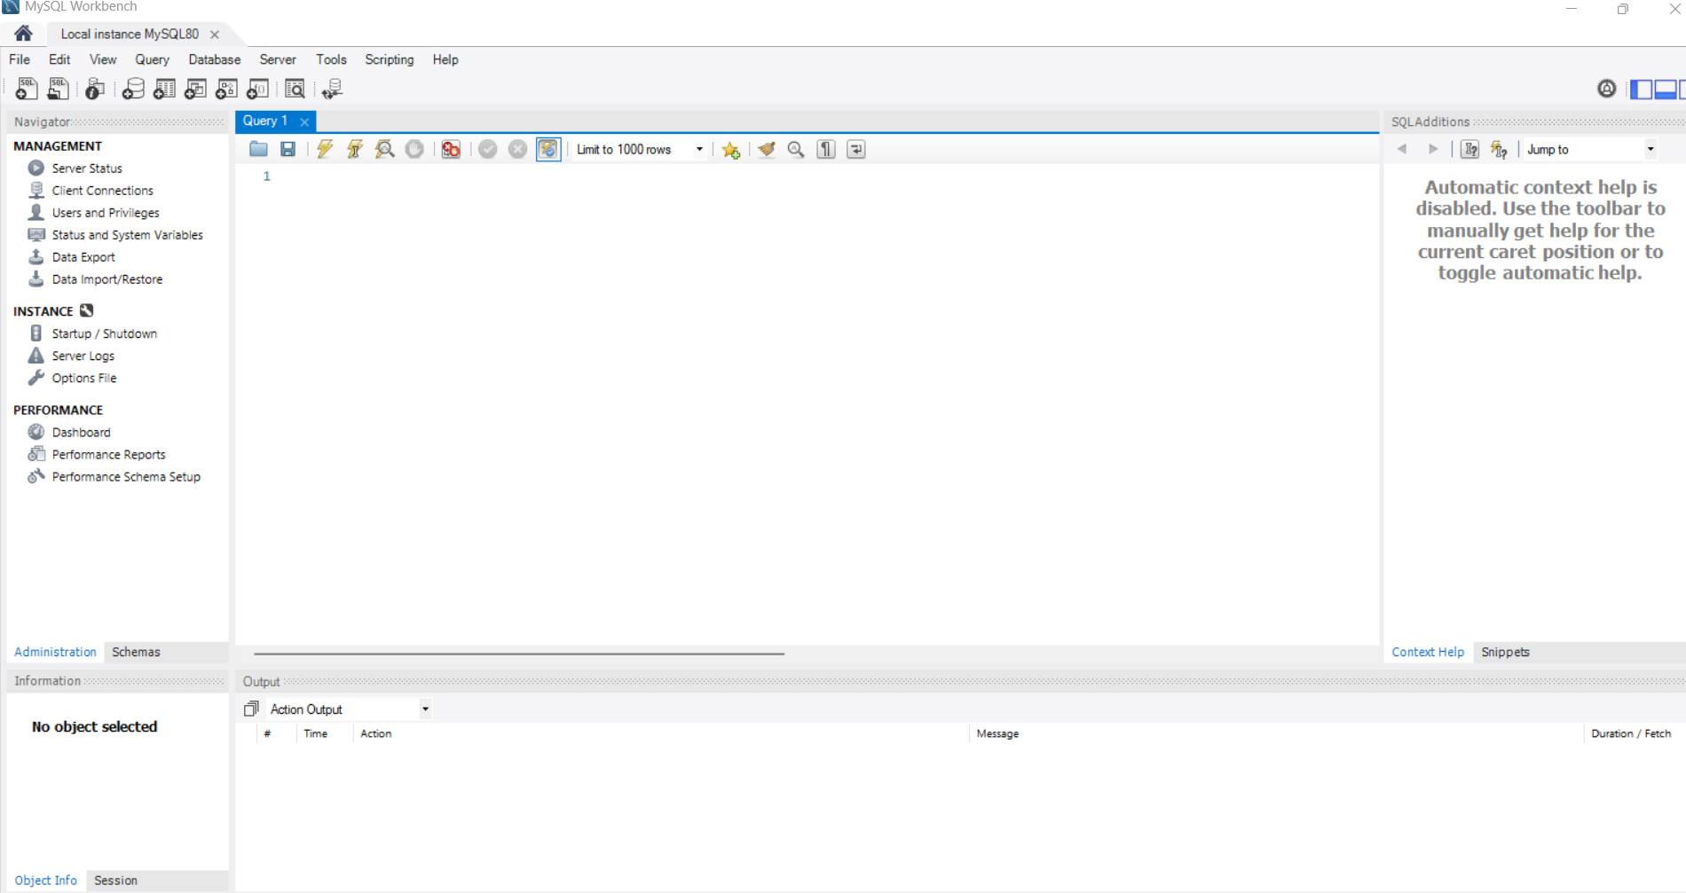Beautify the query with the broom icon
This screenshot has width=1686, height=893.
coord(767,149)
